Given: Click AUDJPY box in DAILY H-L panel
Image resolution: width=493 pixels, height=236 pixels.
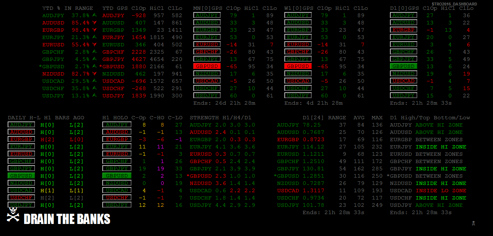Looking at the screenshot, I should (x=21, y=125).
